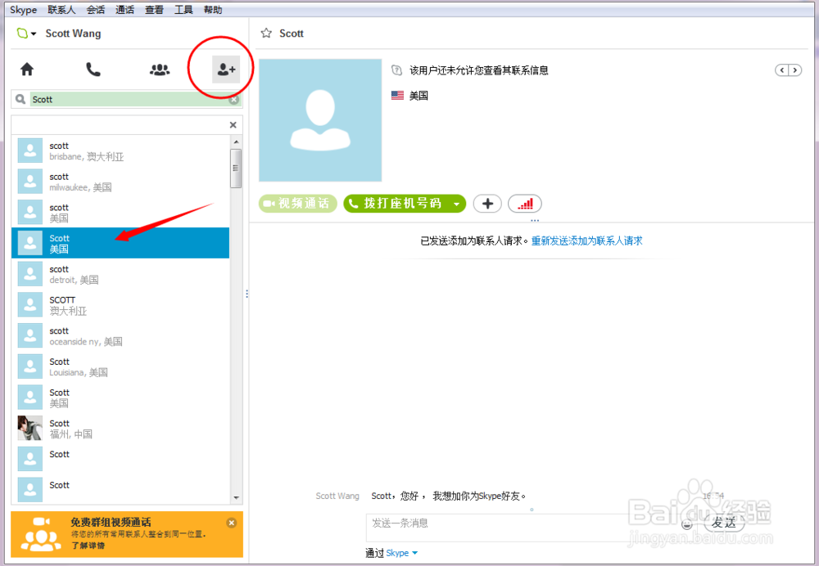Open the emoticon smiley picker
Image resolution: width=819 pixels, height=566 pixels.
[x=687, y=523]
